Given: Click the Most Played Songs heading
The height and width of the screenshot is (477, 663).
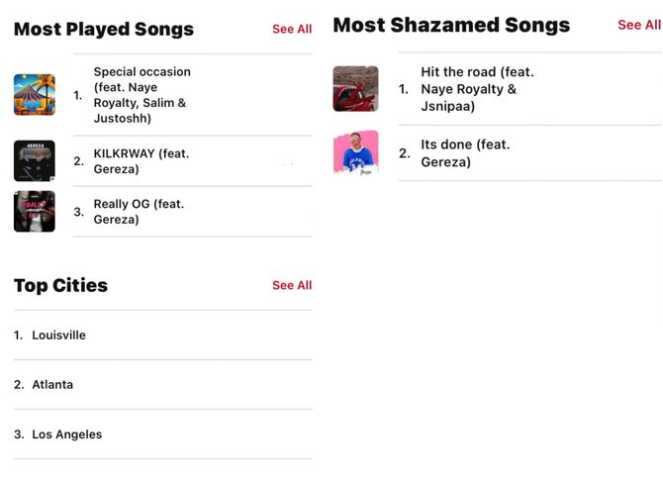Looking at the screenshot, I should tap(104, 29).
